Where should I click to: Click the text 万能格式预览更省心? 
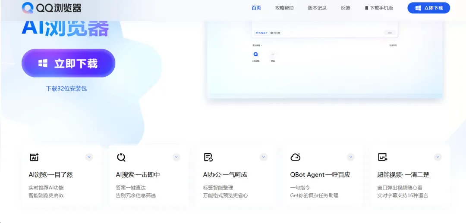pos(226,195)
